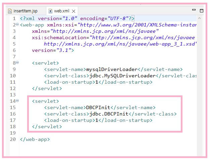The height and width of the screenshot is (159, 210).
Task: Place cursor on the closing </web-app> tag
Action: (35, 139)
